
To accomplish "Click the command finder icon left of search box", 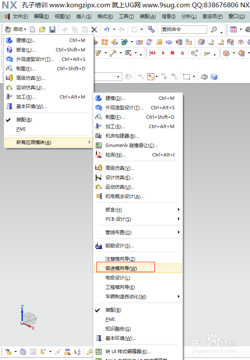I will 151,30.
